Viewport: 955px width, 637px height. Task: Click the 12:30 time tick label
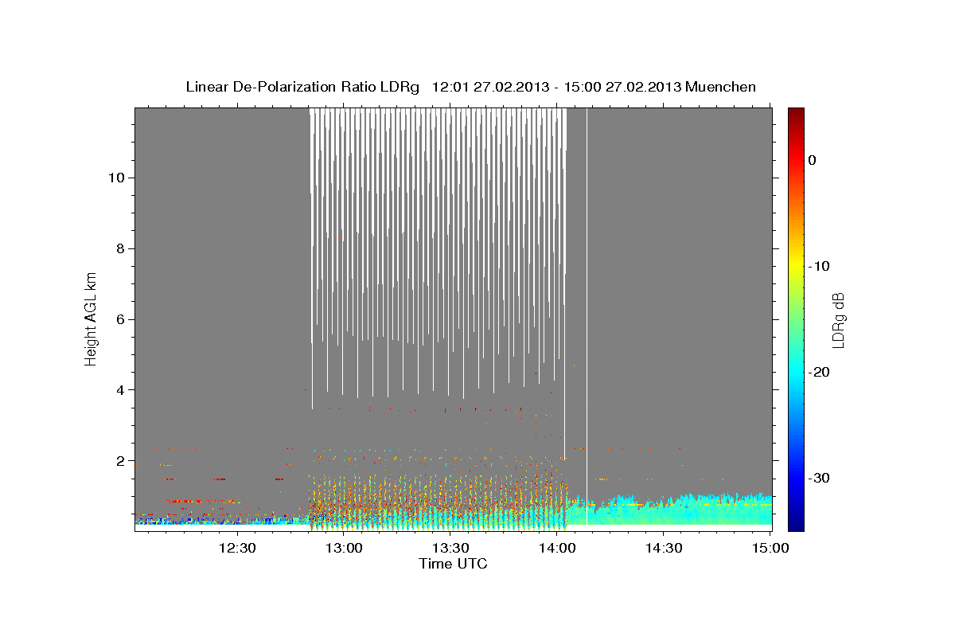237,548
